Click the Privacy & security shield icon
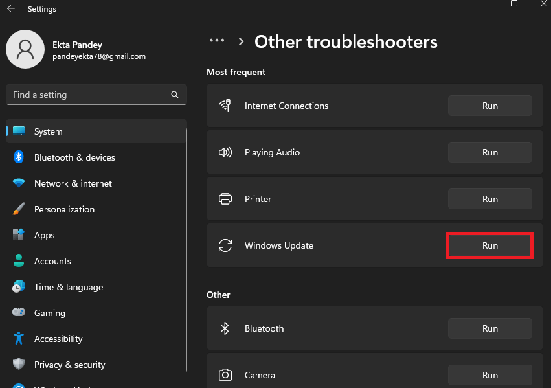Screen dimensions: 551x388 pos(19,365)
